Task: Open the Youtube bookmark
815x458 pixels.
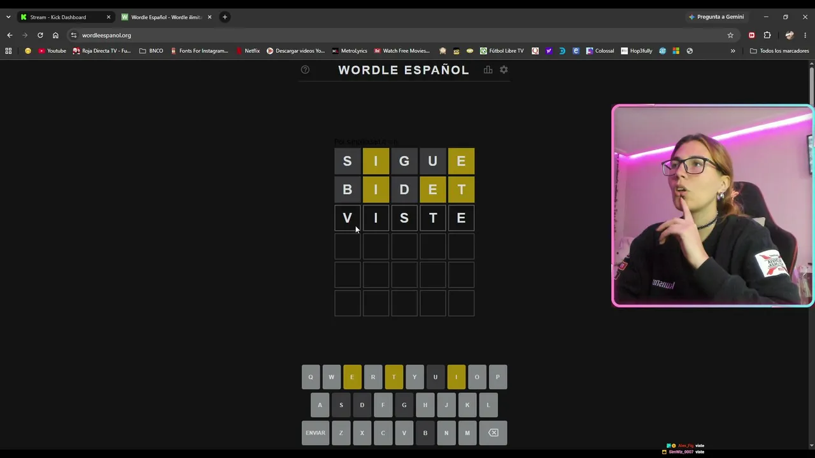Action: (x=52, y=51)
